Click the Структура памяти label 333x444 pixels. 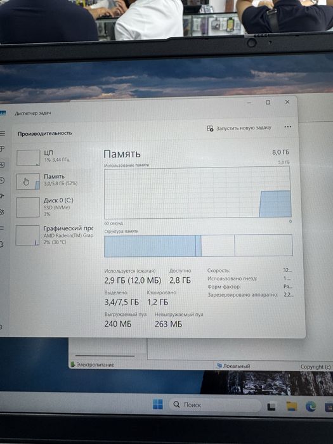point(121,232)
